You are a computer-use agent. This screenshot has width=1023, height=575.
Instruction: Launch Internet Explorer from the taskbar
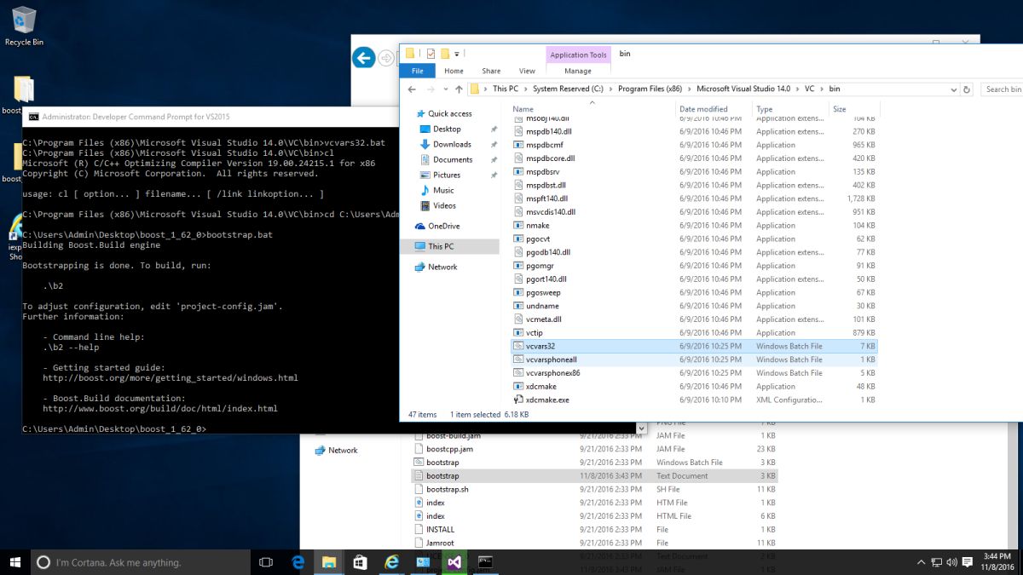[x=391, y=562]
